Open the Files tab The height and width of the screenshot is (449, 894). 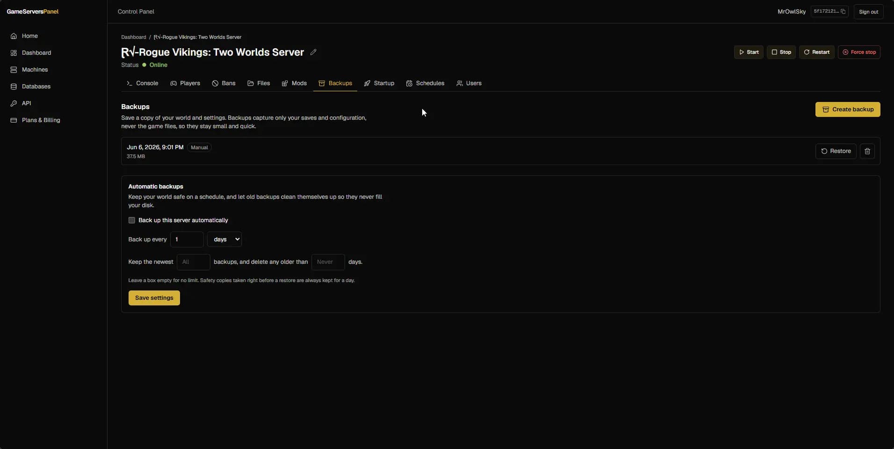pyautogui.click(x=259, y=83)
